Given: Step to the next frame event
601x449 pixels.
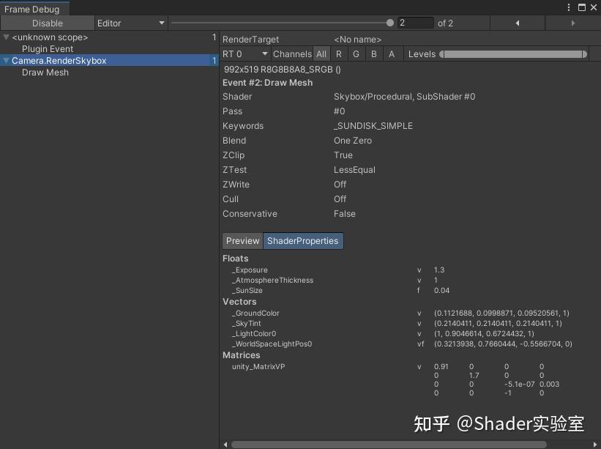Looking at the screenshot, I should (x=572, y=23).
